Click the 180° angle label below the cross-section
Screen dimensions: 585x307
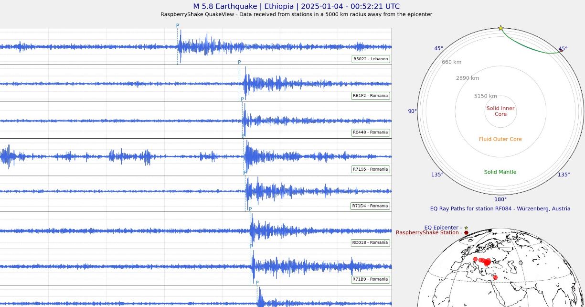coord(500,199)
